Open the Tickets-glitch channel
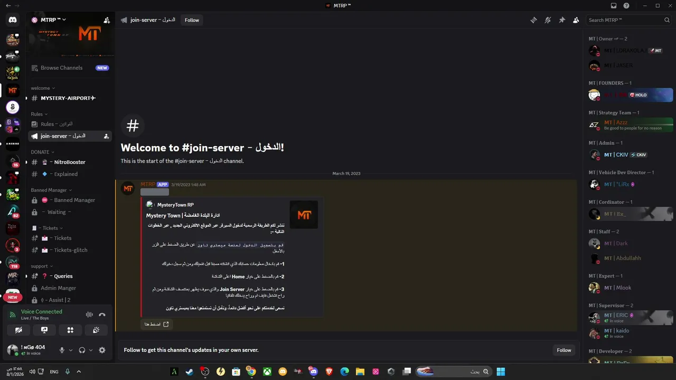This screenshot has height=380, width=676. coord(70,250)
